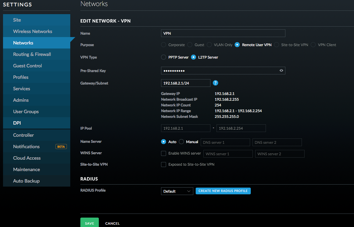
Task: Cancel editing the VPN network
Action: [x=112, y=223]
